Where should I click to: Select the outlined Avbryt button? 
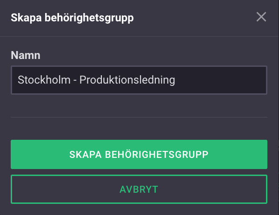[139, 189]
